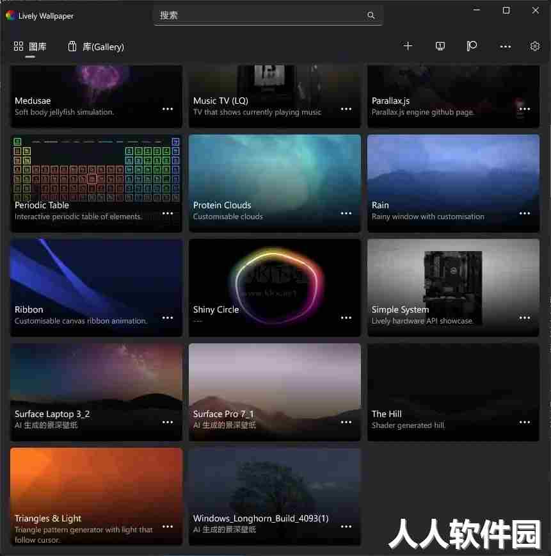Open the settings gear
Image resolution: width=551 pixels, height=556 pixels.
(535, 46)
